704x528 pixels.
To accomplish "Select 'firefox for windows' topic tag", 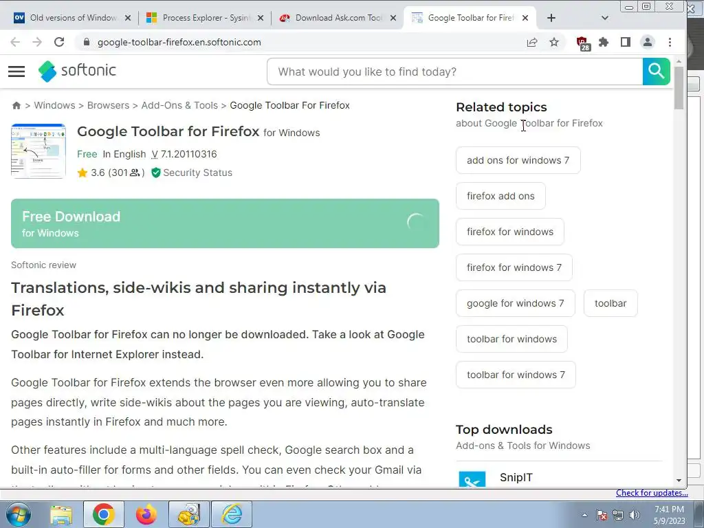I will point(510,232).
